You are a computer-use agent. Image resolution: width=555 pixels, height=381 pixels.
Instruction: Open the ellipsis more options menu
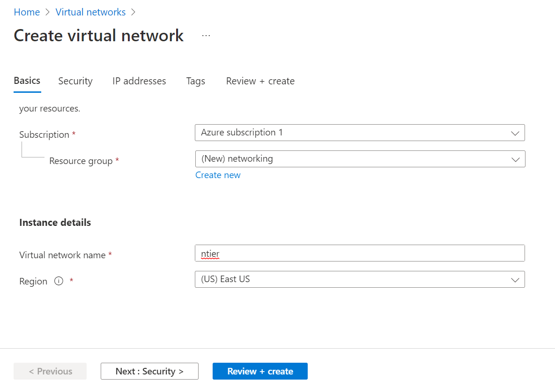point(206,36)
